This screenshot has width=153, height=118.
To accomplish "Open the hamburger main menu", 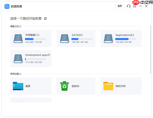I will [134, 6].
